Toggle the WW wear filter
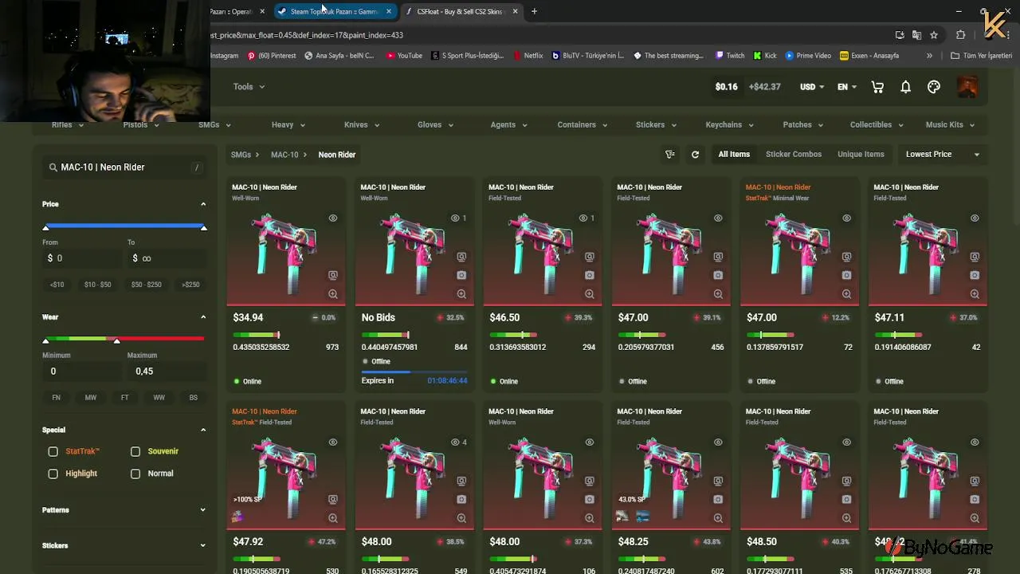This screenshot has width=1020, height=574. point(159,398)
